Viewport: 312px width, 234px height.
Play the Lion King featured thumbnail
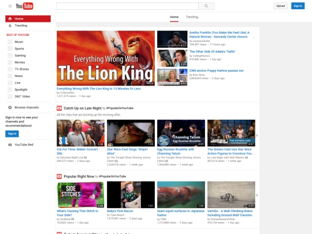(x=106, y=58)
